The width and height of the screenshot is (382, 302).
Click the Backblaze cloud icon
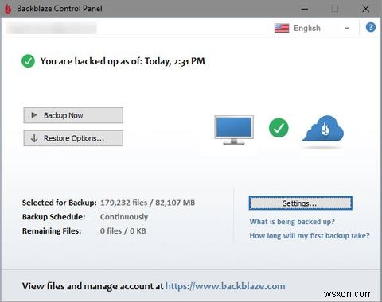pyautogui.click(x=323, y=129)
